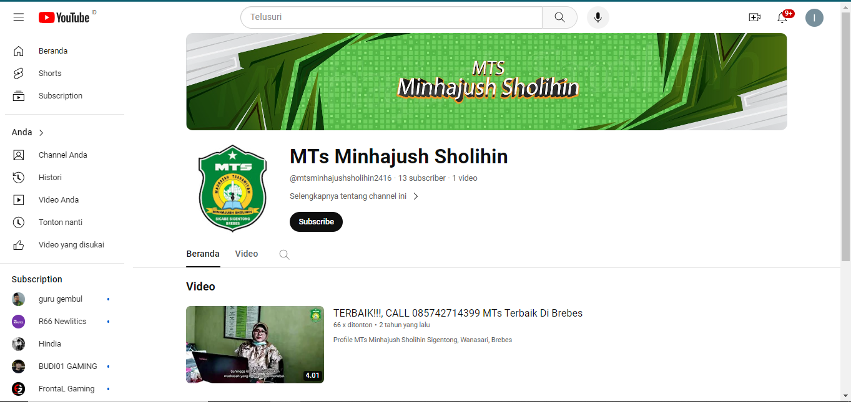The height and width of the screenshot is (402, 851).
Task: Click the MTS Minhajush Sholihin channel banner
Action: point(486,82)
